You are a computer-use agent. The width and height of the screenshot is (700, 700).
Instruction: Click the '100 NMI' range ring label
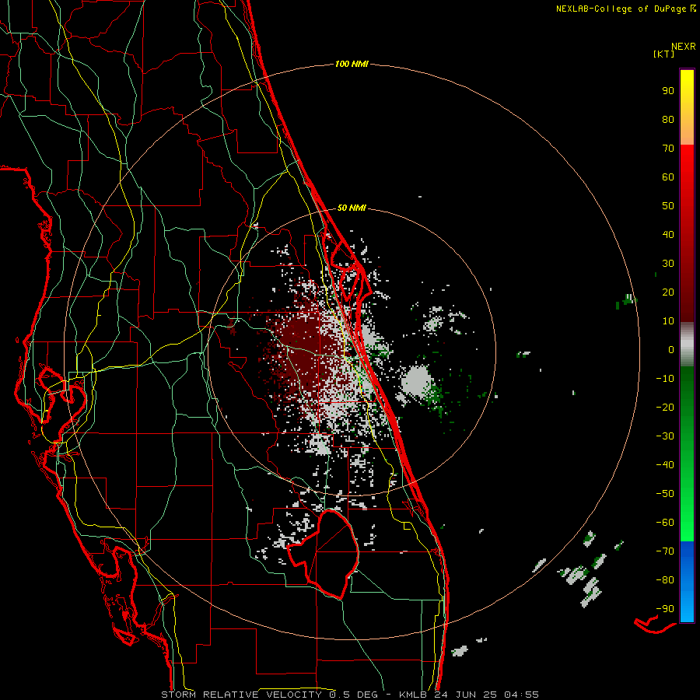click(x=352, y=65)
